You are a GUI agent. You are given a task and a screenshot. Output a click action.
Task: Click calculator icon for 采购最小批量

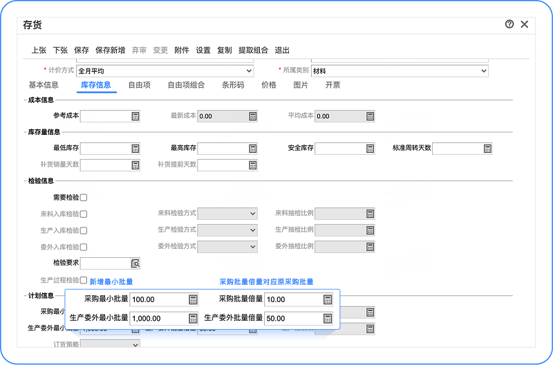pos(193,299)
